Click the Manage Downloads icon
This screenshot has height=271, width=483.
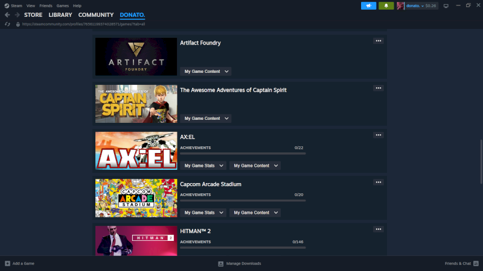(x=220, y=264)
